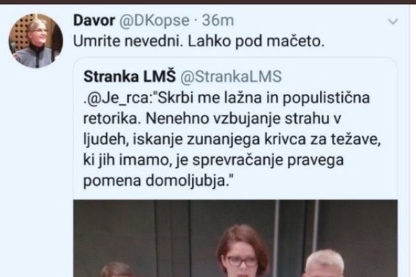The image size is (416, 277).
Task: Click the @StrankaLMS handle
Action: 231,77
